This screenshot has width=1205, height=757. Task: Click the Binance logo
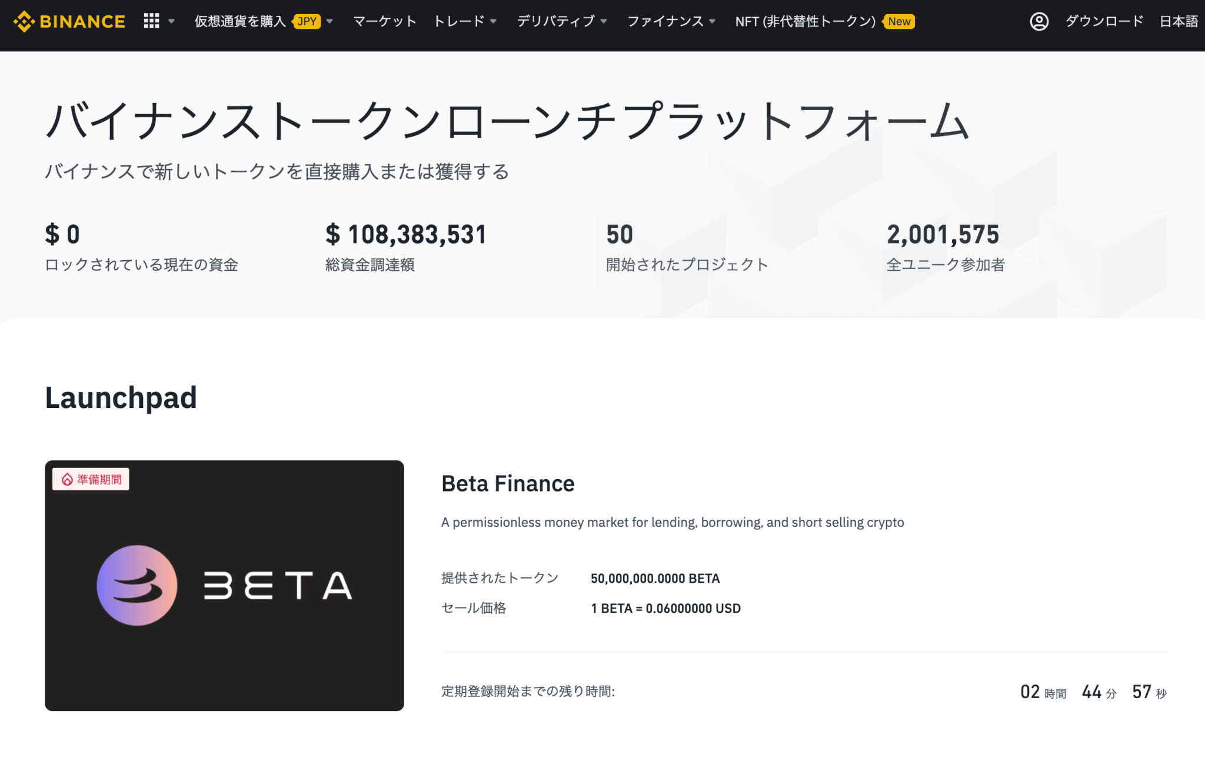[69, 22]
